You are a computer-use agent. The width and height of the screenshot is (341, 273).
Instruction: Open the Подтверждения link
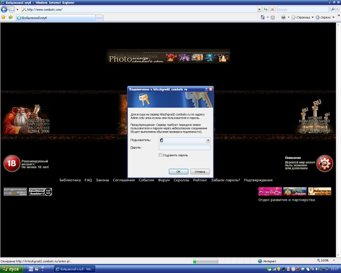coord(258,180)
